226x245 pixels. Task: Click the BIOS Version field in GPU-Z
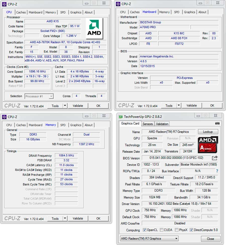click(x=176, y=158)
